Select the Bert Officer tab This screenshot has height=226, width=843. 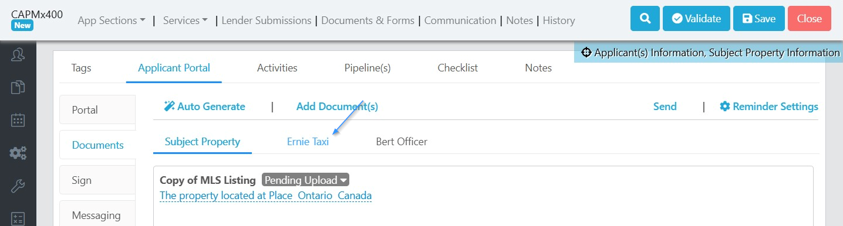click(402, 142)
